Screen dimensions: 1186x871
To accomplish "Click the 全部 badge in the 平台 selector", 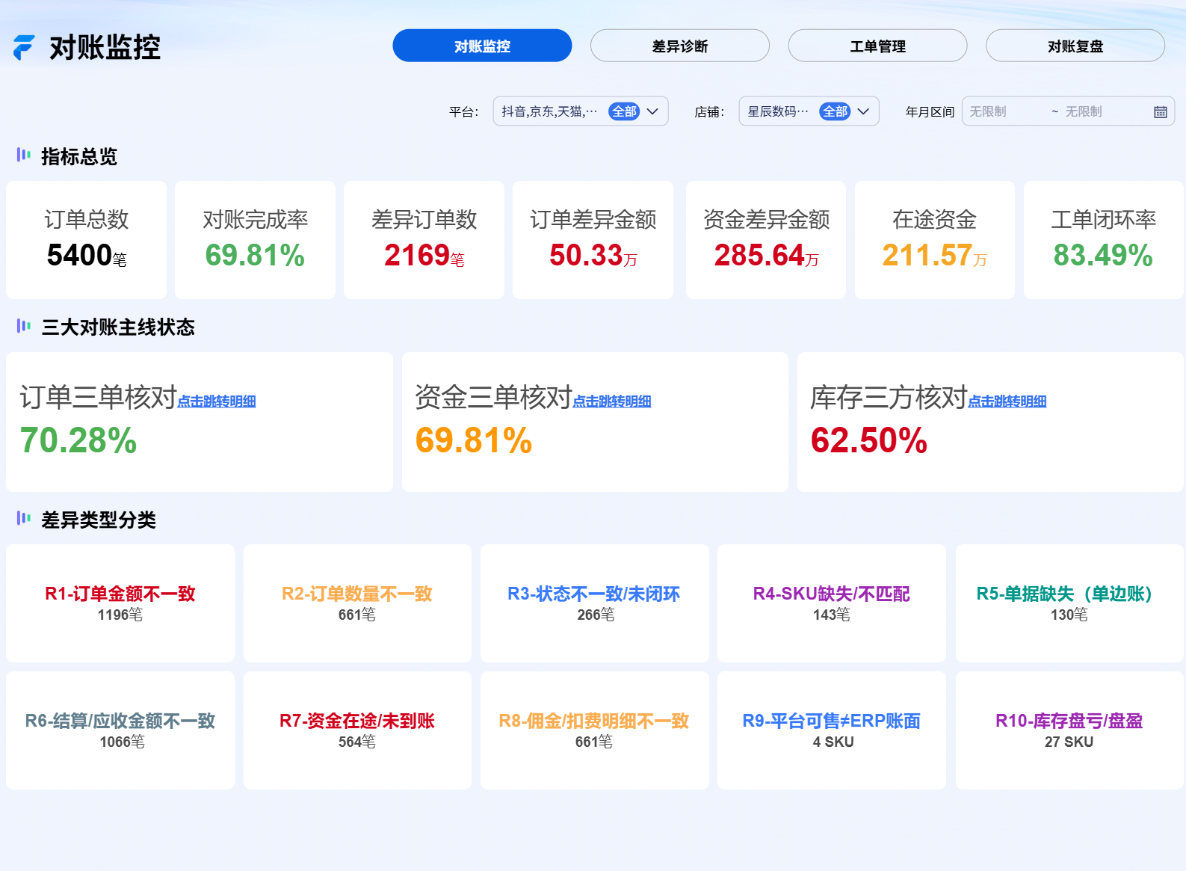I will [624, 111].
